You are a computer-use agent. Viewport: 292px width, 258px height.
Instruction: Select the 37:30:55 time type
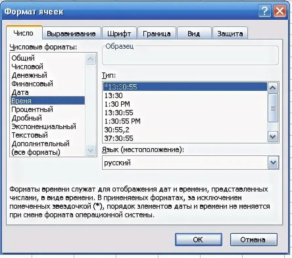tap(185, 138)
